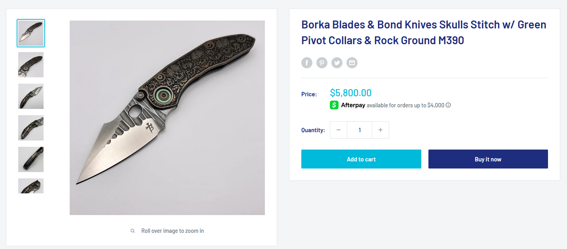Share product by email icon
This screenshot has width=567, height=249.
tap(352, 63)
